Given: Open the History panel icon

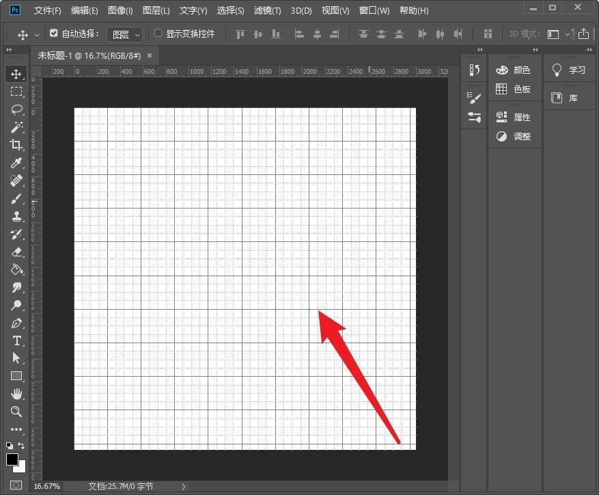Looking at the screenshot, I should [x=474, y=70].
